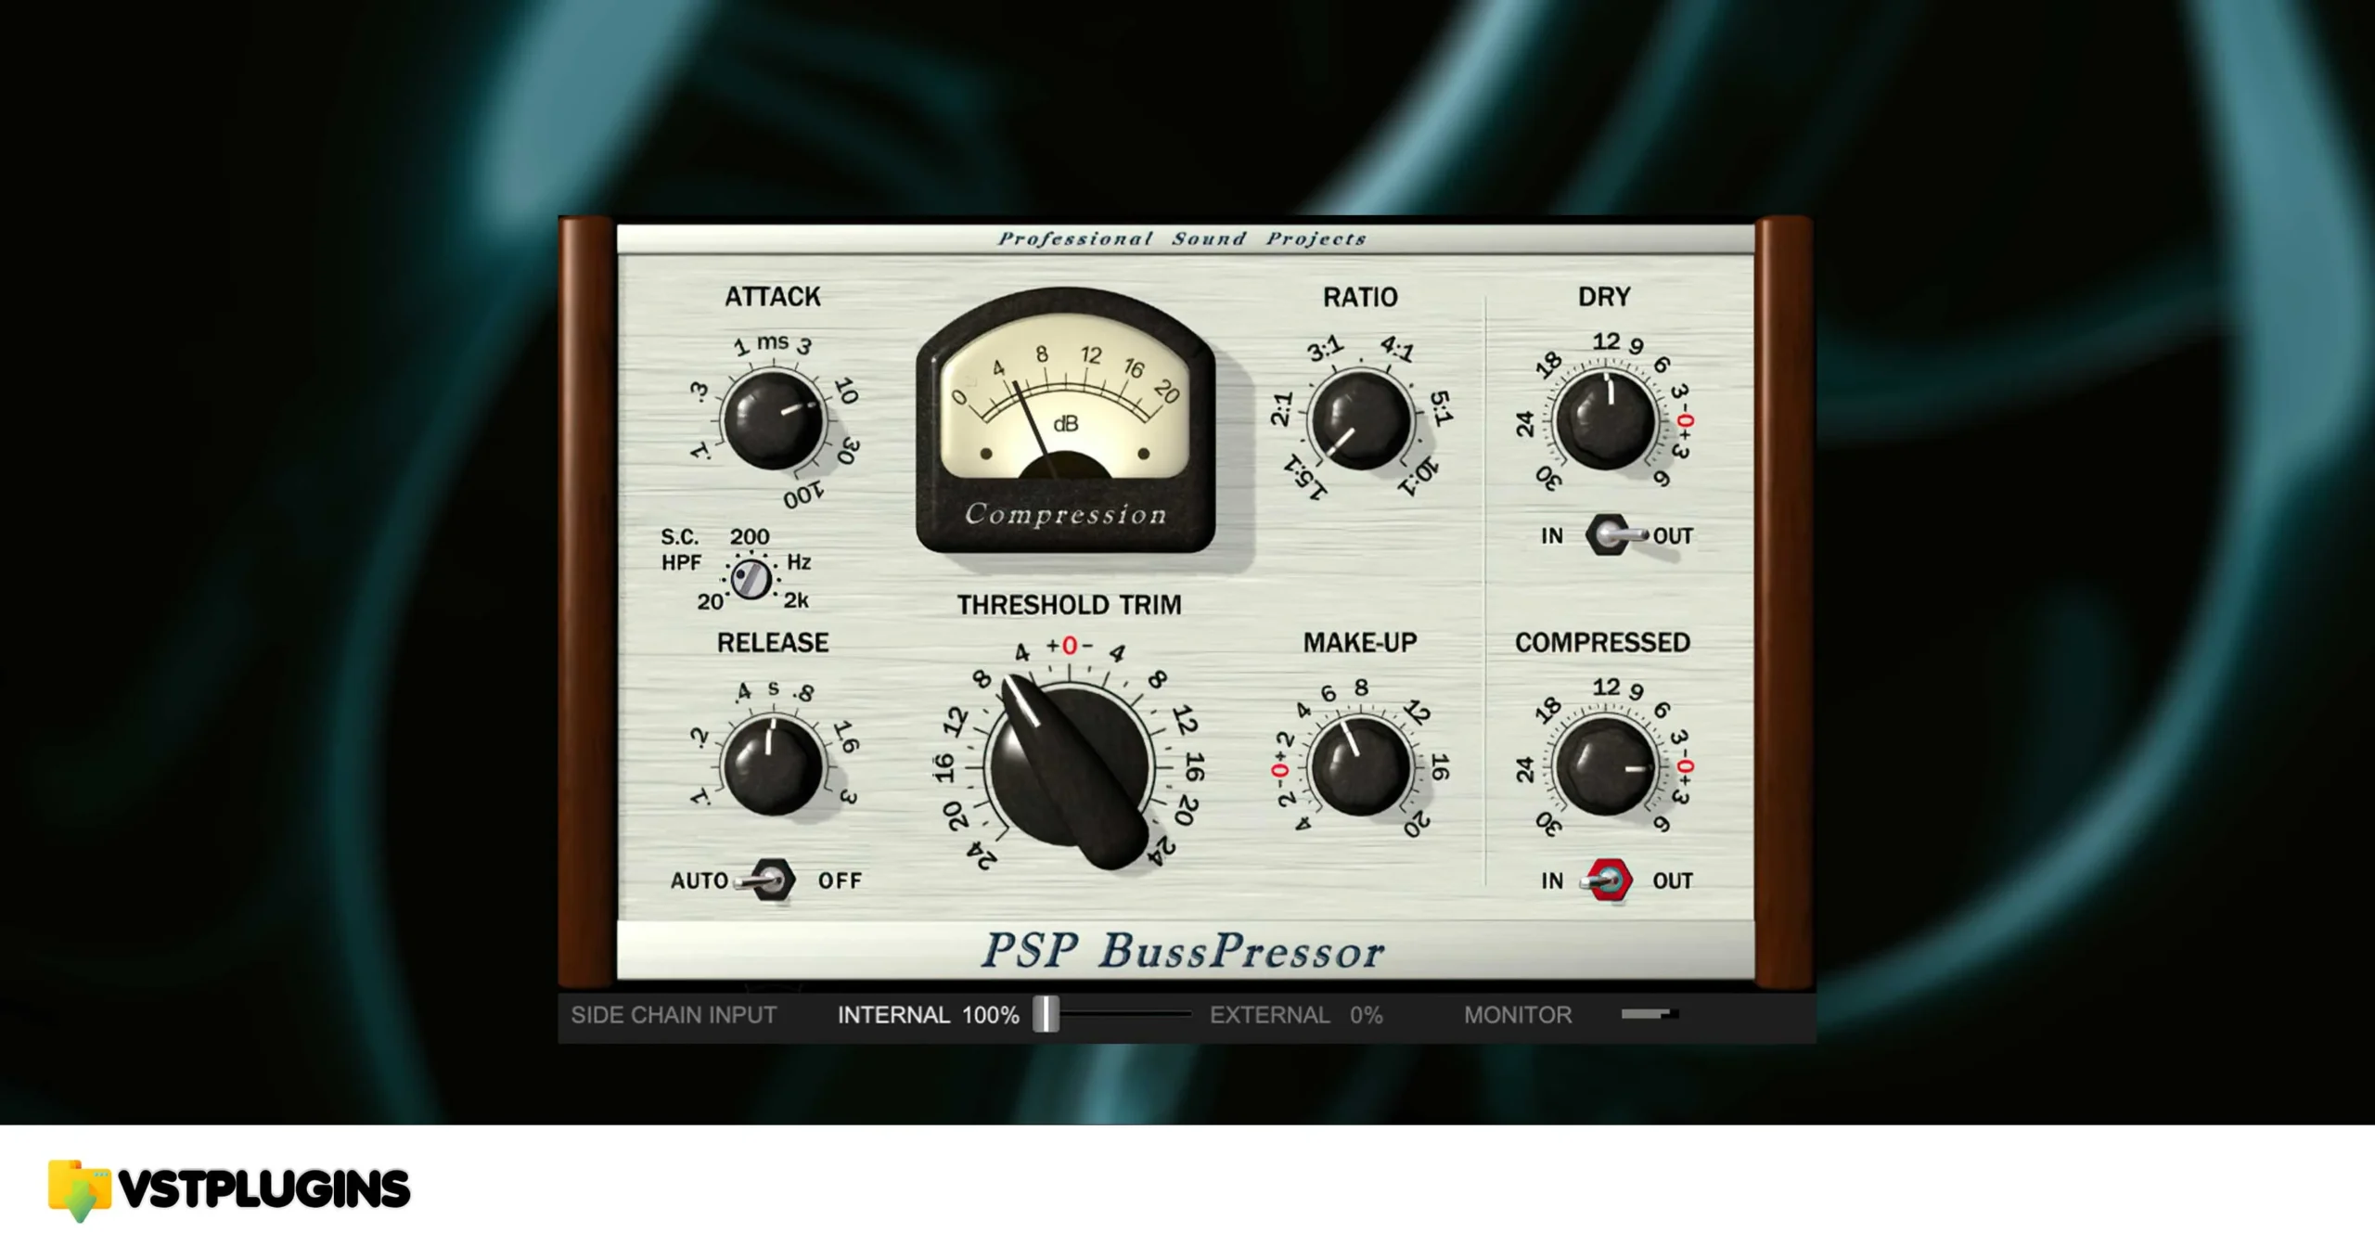Click the Internal/External side chain slider handle
2375x1259 pixels.
(x=1046, y=1014)
